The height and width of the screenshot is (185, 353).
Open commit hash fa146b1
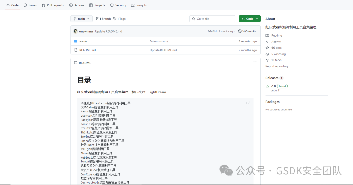point(212,31)
